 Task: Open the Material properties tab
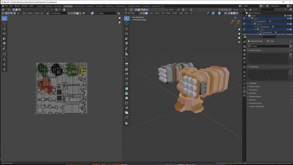(244, 95)
